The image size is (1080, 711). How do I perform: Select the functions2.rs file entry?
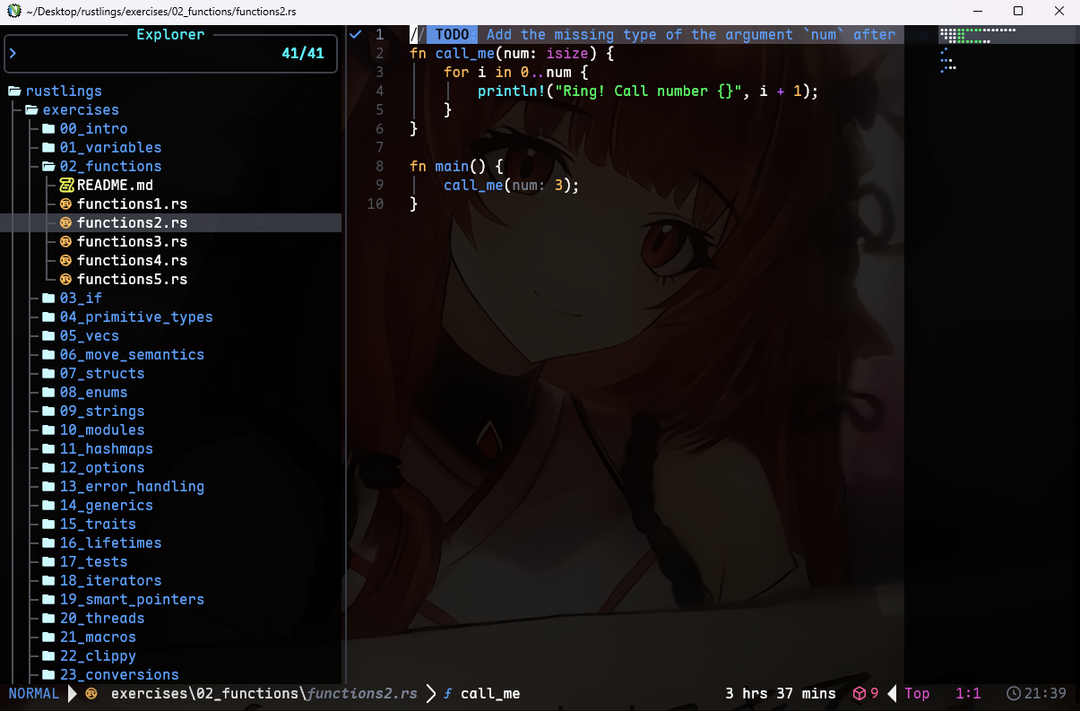[x=170, y=223]
